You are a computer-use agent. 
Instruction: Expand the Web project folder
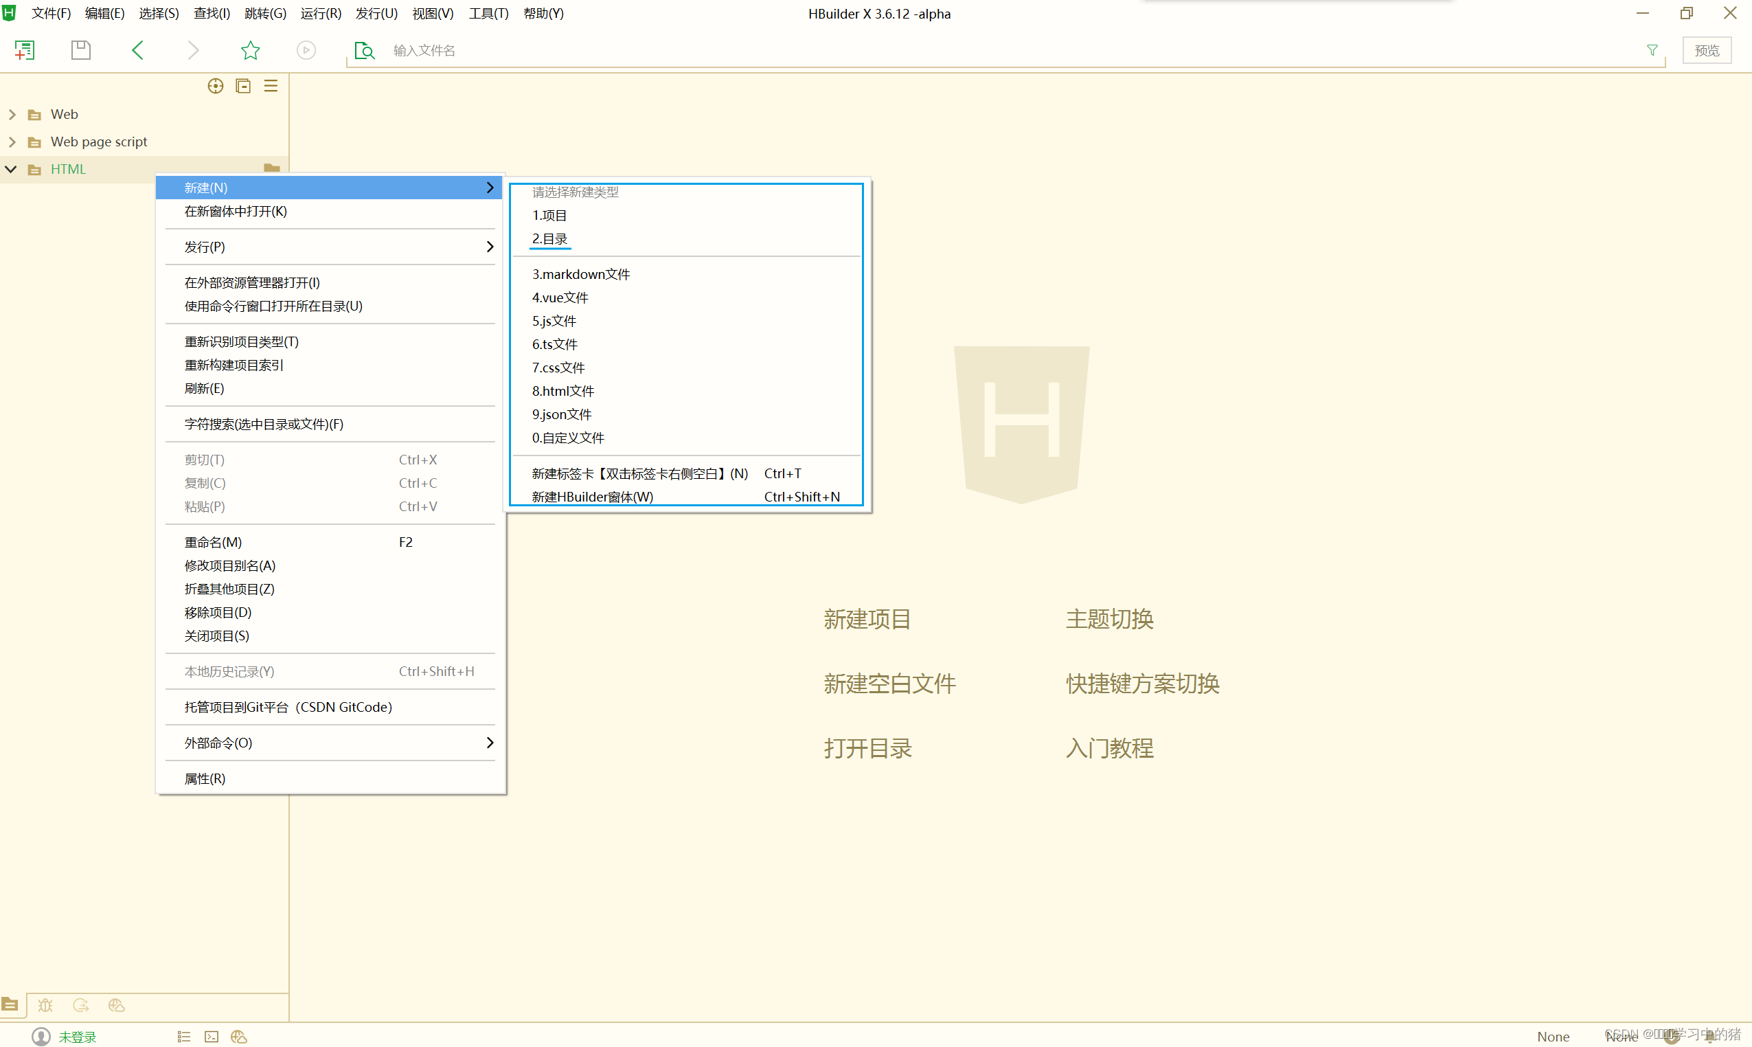[12, 114]
